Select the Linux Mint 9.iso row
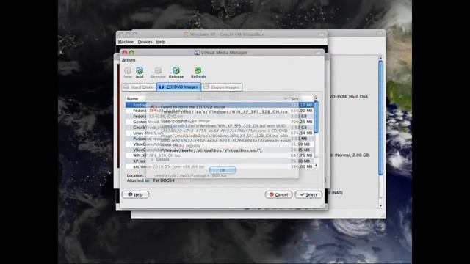Image resolution: width=470 pixels, height=264 pixels. point(219,133)
